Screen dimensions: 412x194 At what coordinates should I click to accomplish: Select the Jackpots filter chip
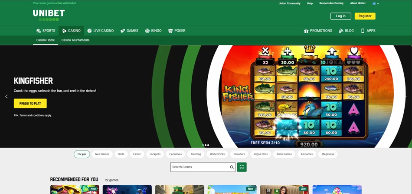tap(155, 154)
